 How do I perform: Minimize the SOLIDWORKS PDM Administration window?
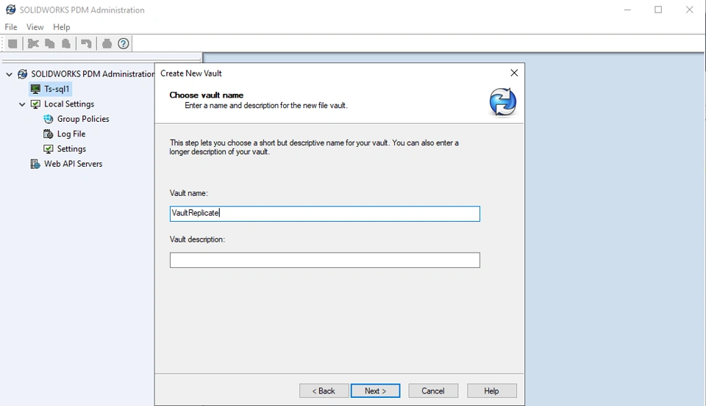pyautogui.click(x=627, y=10)
